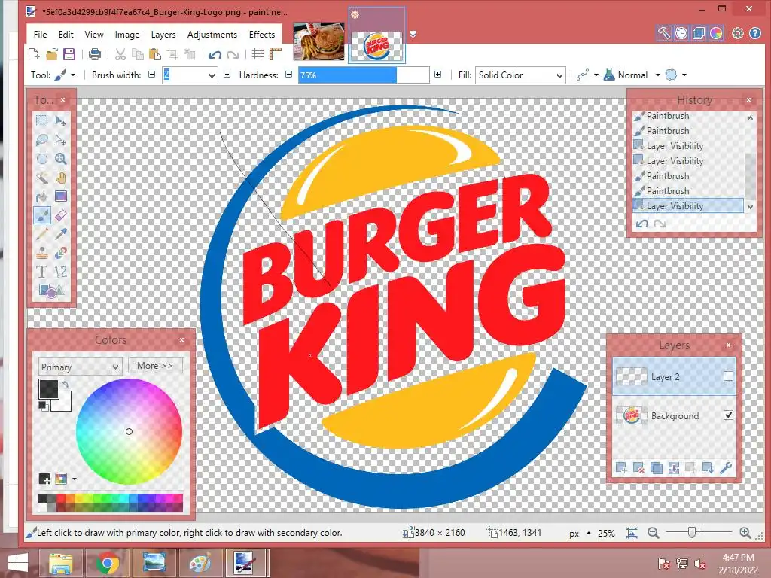Zoom in using the status bar magnifier

pos(745,533)
